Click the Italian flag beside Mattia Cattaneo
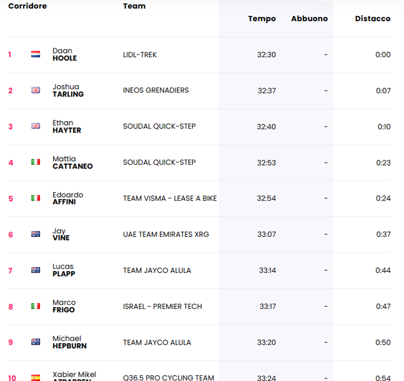This screenshot has width=404, height=381. coord(36,162)
